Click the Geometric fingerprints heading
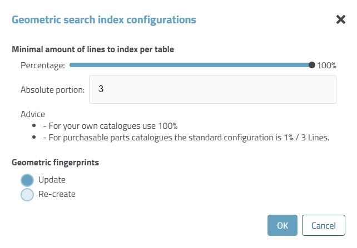 pos(56,163)
